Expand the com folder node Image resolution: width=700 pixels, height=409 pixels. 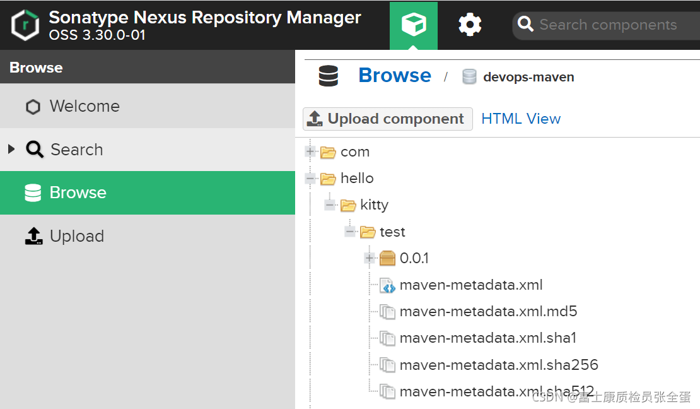[310, 151]
